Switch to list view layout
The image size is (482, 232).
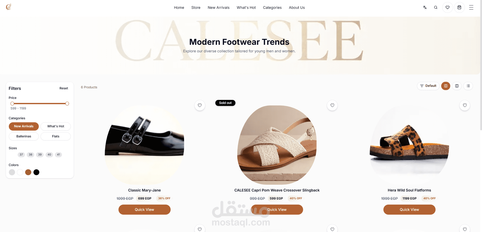coord(468,86)
